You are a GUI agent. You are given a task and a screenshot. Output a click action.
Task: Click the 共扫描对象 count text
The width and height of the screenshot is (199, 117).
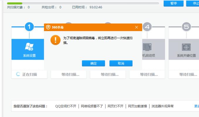click(x=18, y=7)
